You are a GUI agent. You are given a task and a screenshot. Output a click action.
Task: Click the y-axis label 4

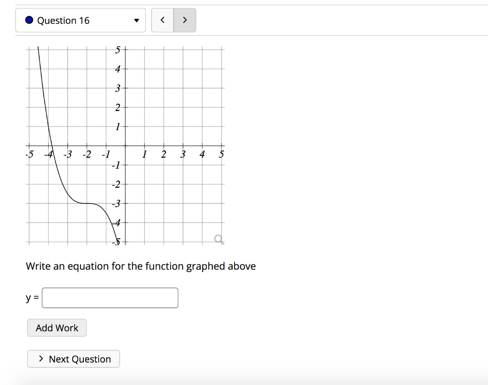tap(117, 69)
